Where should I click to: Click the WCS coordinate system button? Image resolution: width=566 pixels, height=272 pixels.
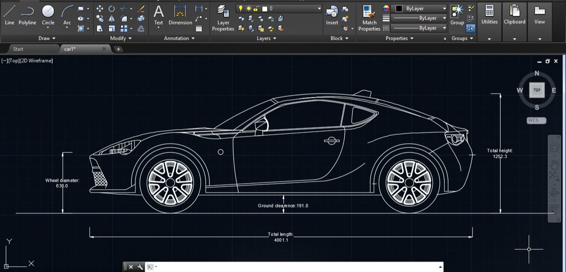click(x=537, y=120)
